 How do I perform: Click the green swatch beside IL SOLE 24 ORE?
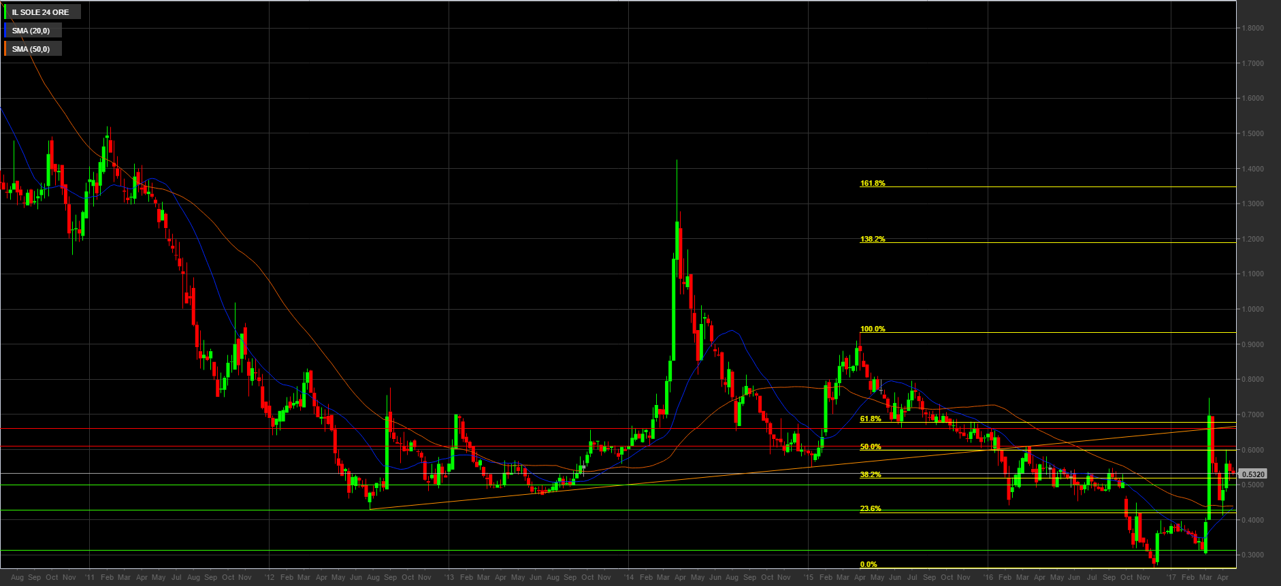tap(6, 12)
